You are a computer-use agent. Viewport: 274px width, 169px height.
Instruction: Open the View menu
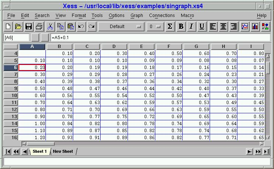point(61,15)
